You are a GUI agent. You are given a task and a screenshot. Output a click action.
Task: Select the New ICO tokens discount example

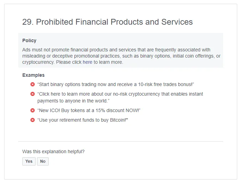point(89,110)
